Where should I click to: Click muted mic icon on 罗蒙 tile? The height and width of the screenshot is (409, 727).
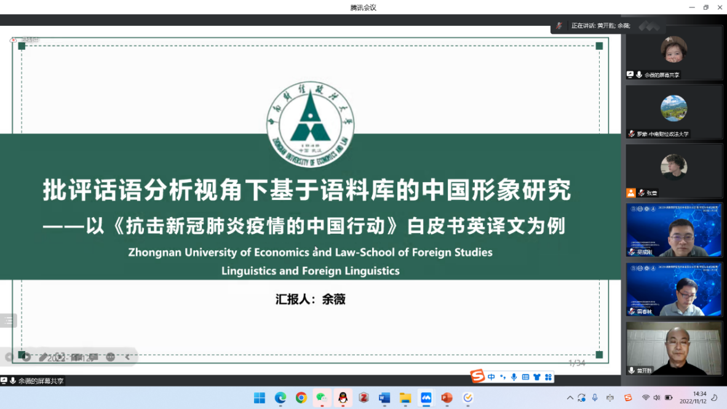(632, 134)
